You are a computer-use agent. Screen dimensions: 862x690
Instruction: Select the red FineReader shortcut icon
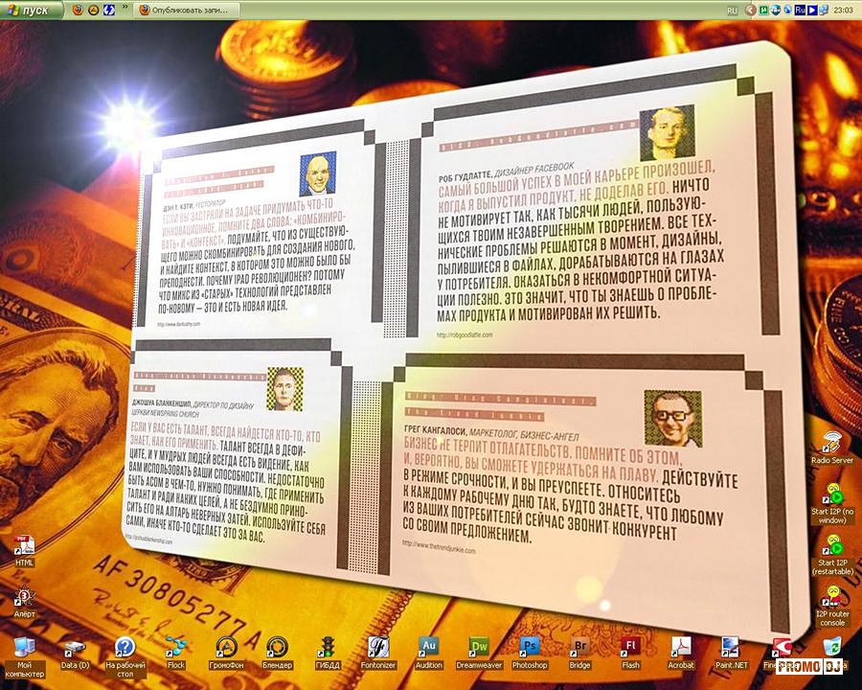click(x=782, y=648)
